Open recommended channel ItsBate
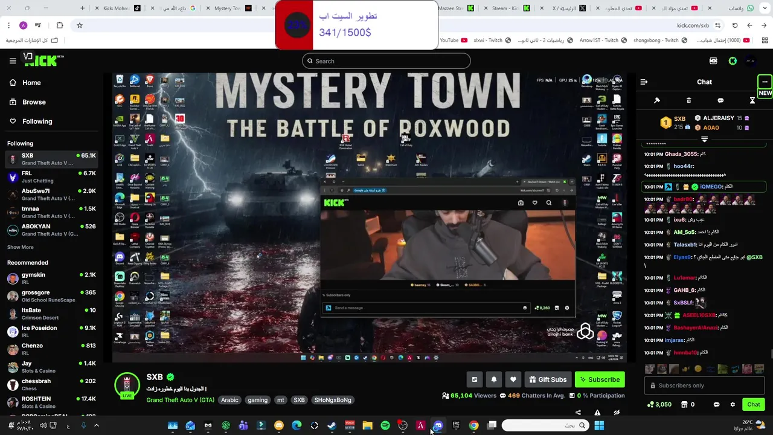 click(51, 314)
